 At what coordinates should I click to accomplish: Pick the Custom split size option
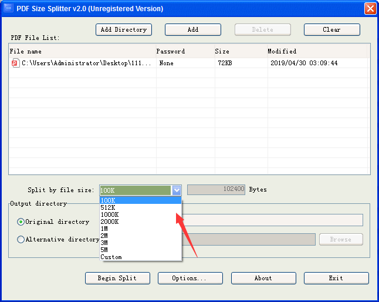140,257
